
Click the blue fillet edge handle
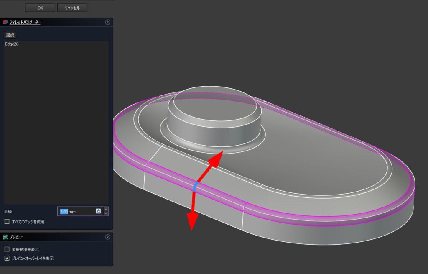pos(195,187)
